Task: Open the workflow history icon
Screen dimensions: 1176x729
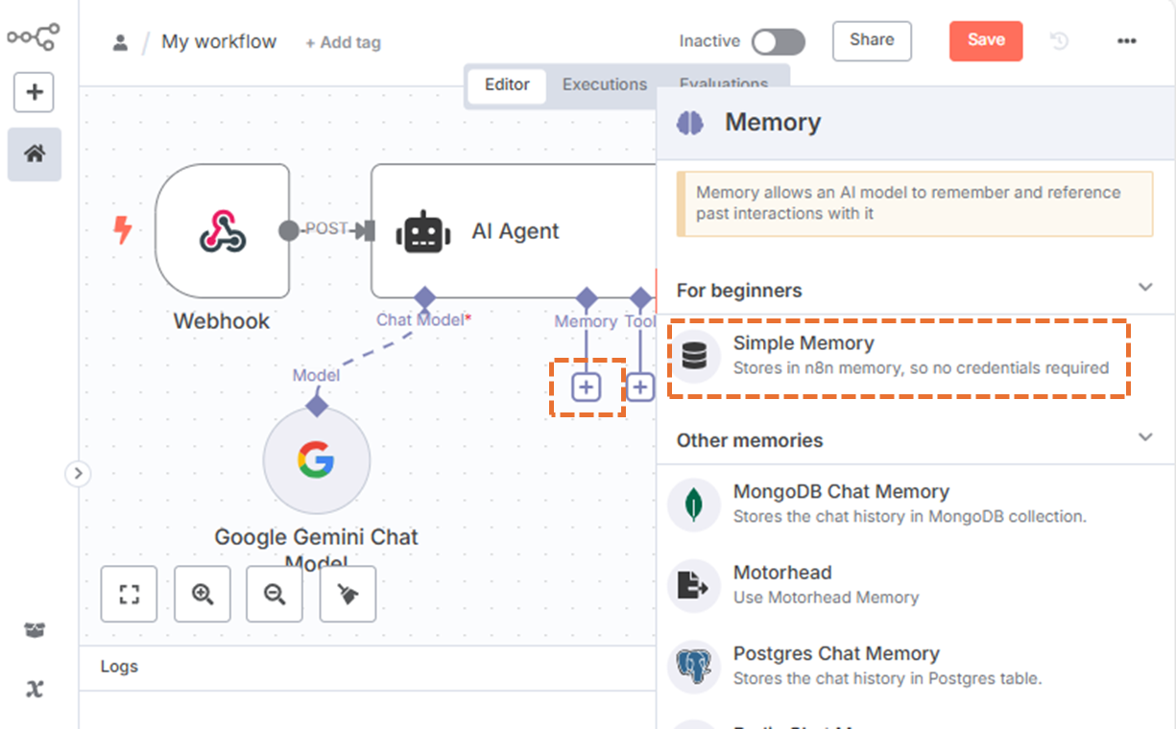Action: (x=1059, y=41)
